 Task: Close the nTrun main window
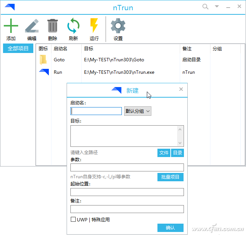click(x=239, y=6)
